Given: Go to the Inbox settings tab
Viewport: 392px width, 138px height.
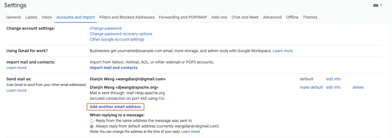Looking at the screenshot, I should 47,17.
